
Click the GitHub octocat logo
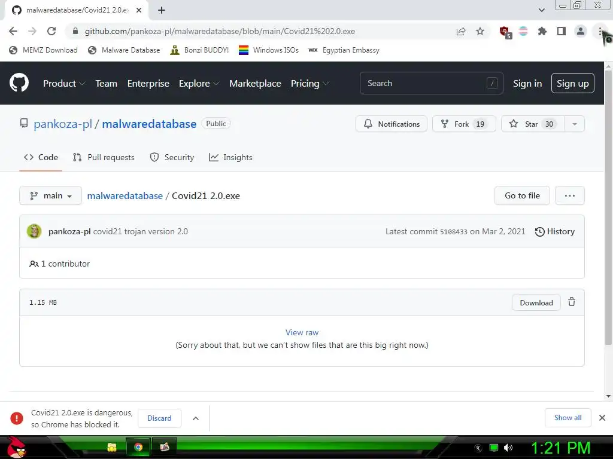coord(19,82)
